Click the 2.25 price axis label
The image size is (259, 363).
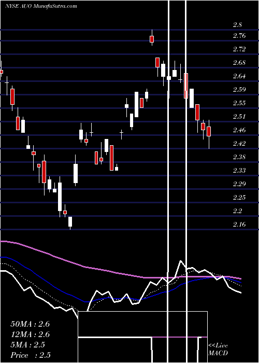point(239,197)
